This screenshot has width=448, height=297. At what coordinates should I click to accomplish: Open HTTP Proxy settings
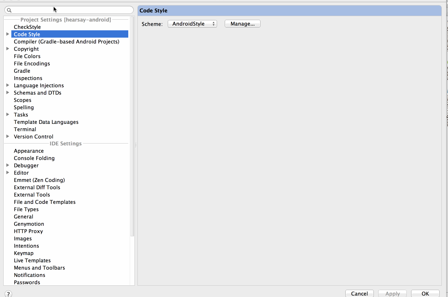tap(29, 231)
